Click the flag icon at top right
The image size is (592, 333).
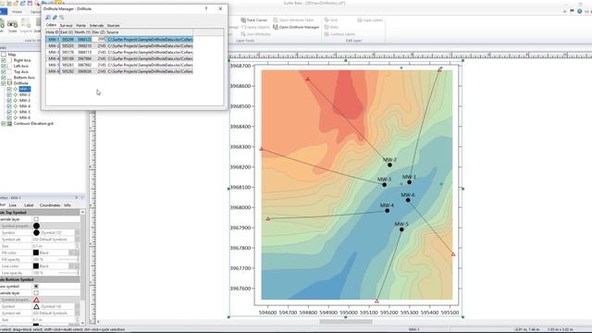[572, 11]
